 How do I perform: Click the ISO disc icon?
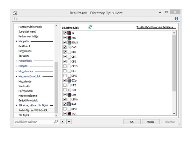[69, 90]
